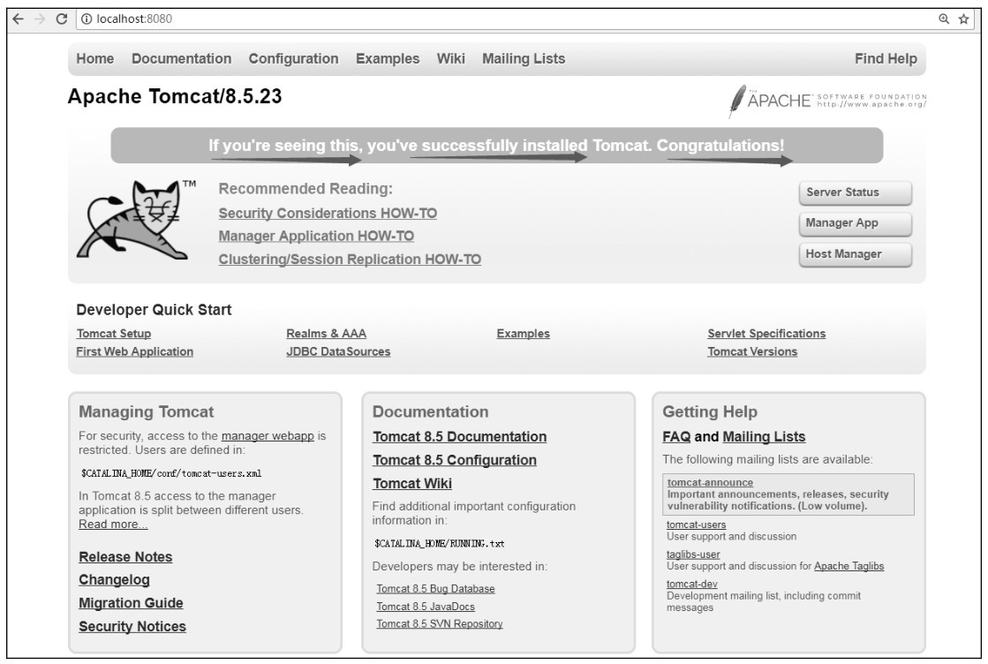988x664 pixels.
Task: Click the $CATALINA_HOME/RUNNING.txt path text
Action: point(439,544)
